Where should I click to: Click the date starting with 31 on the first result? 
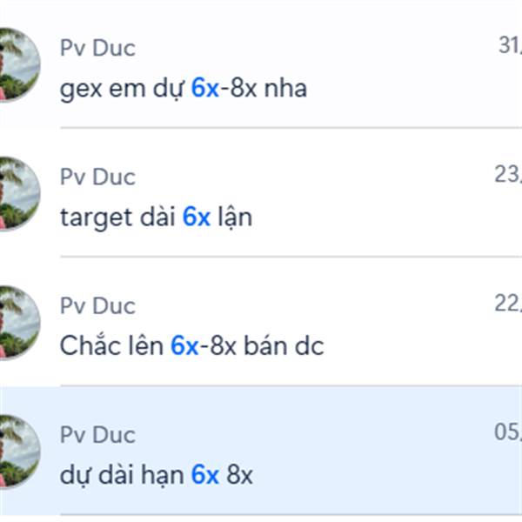pos(510,45)
